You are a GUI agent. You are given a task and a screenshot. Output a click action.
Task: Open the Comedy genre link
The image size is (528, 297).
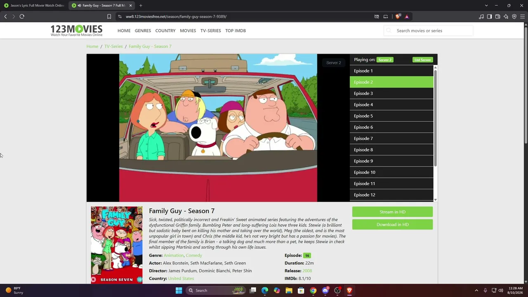coord(194,256)
